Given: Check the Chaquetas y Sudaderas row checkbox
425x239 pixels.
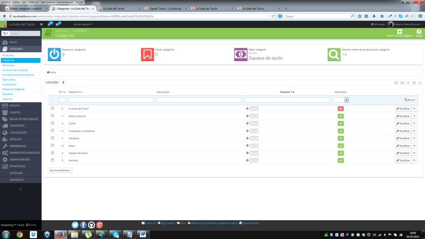Looking at the screenshot, I should (53, 131).
